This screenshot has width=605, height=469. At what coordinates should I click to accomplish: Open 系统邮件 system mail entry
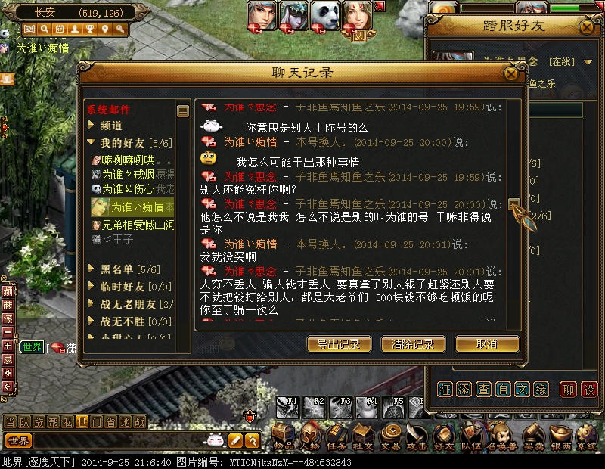coord(108,110)
